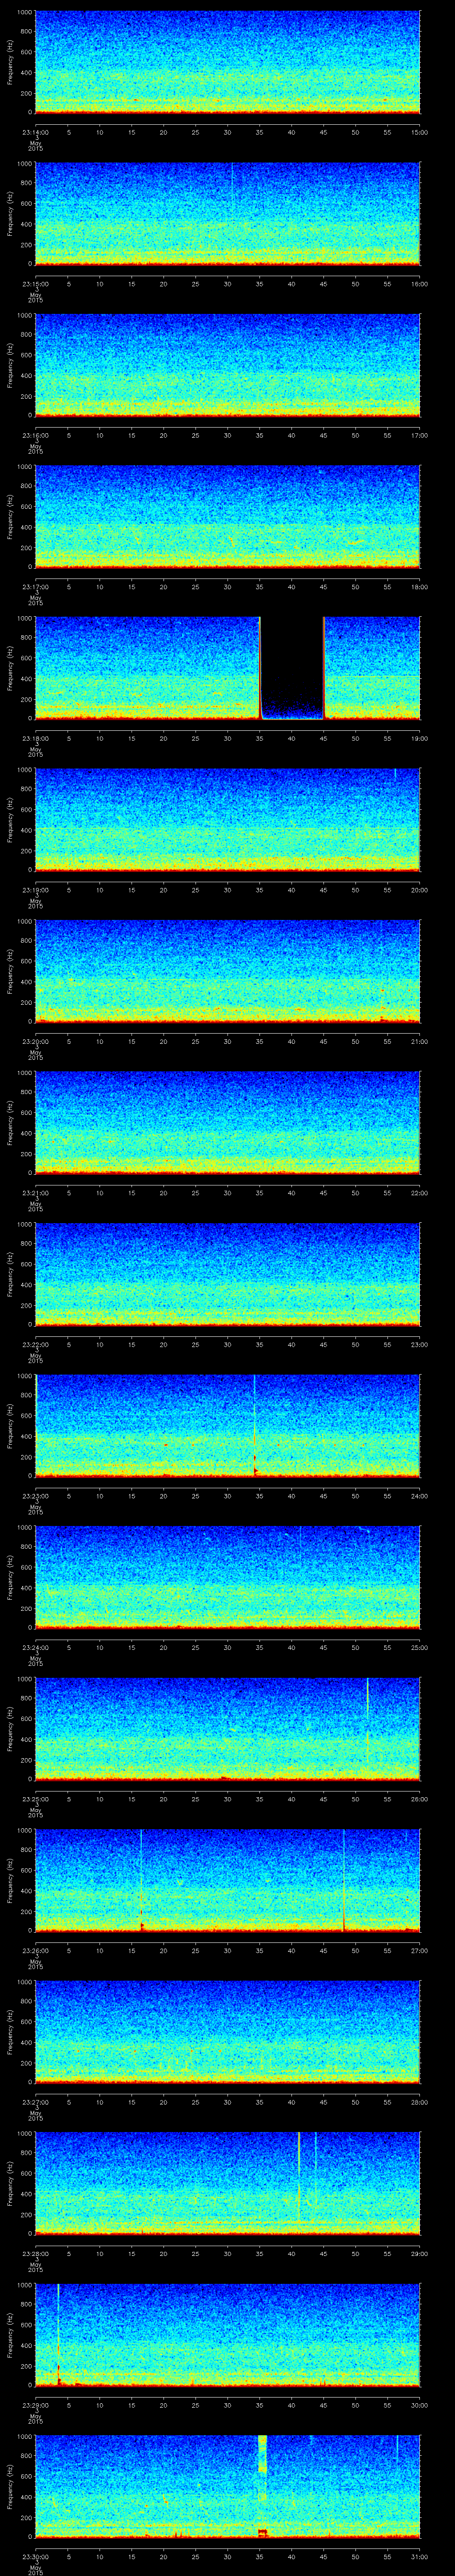455x2576 pixels.
Task: Click the 23:17:00 start time label
Action: coord(35,587)
